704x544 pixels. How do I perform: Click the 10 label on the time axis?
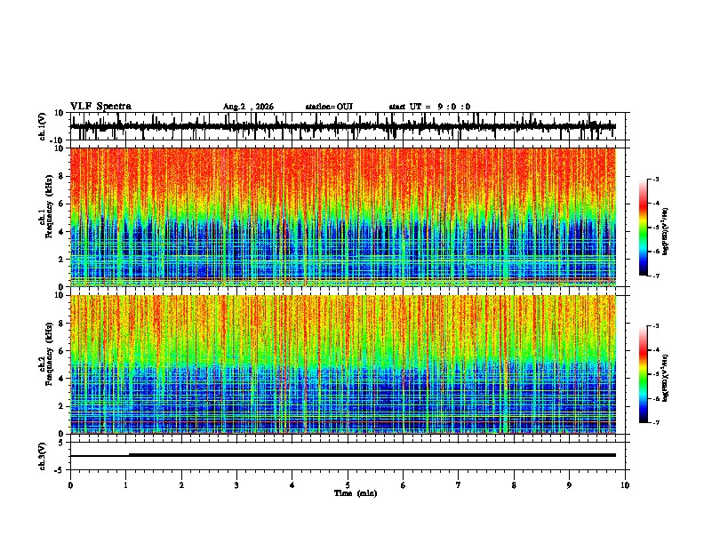tap(625, 485)
